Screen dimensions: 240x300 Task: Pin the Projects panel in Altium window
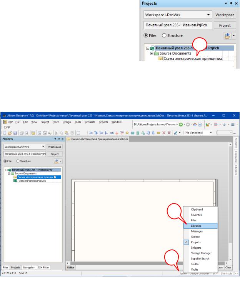tap(59, 139)
